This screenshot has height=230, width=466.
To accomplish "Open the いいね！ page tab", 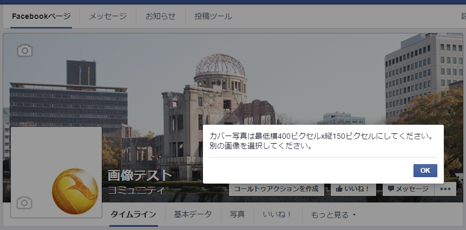I will coord(277,214).
